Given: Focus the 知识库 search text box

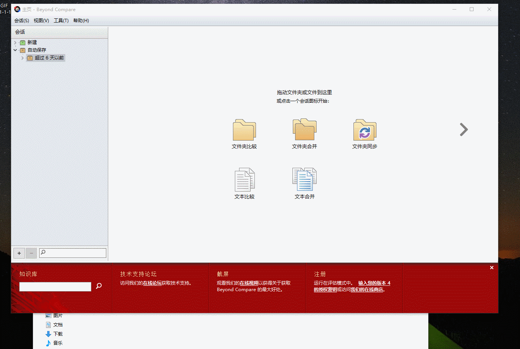Looking at the screenshot, I should [x=55, y=287].
